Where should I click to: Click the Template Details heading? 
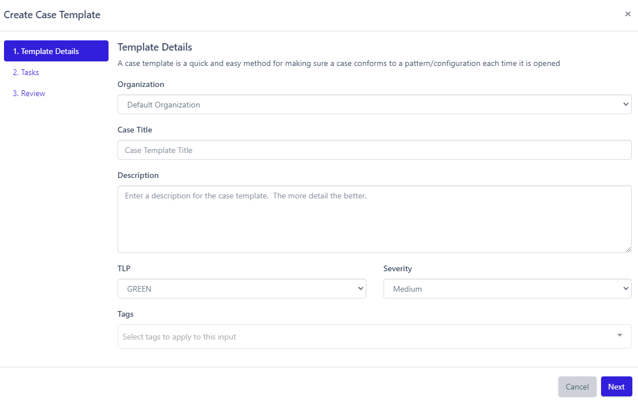click(155, 47)
